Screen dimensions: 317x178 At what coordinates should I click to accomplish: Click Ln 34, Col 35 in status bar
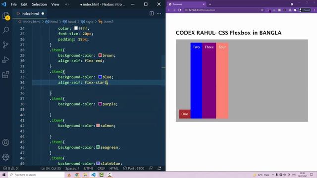pos(51,168)
